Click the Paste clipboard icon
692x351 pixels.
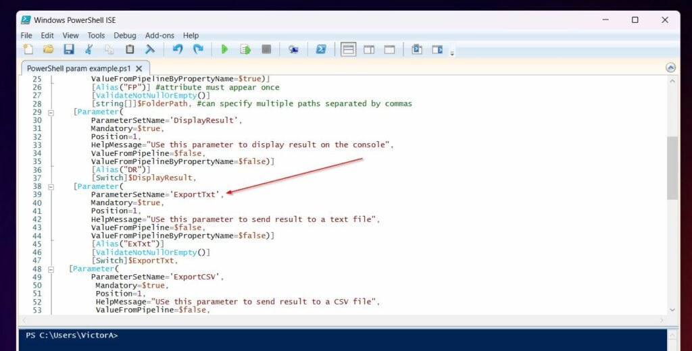point(130,49)
